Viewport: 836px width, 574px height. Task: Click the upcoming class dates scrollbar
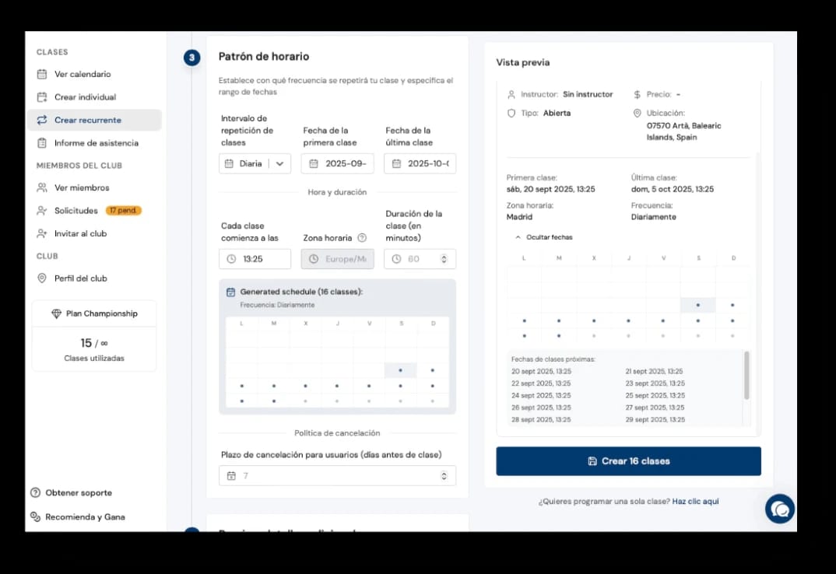746,375
